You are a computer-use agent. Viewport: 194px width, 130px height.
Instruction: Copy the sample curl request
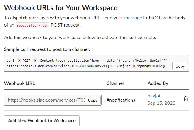180,66
